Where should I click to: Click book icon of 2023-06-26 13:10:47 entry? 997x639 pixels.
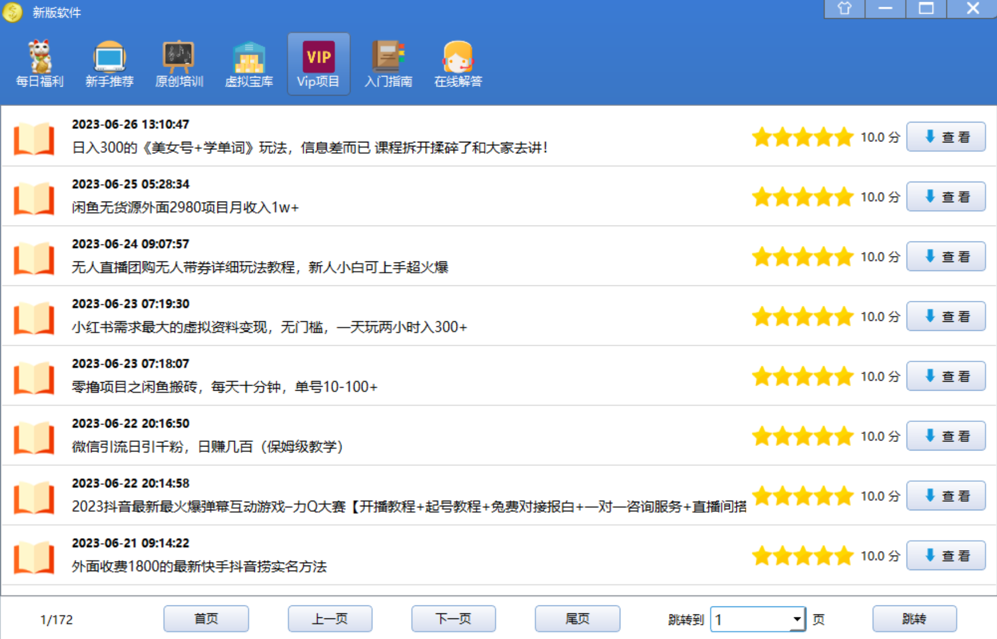tap(34, 138)
